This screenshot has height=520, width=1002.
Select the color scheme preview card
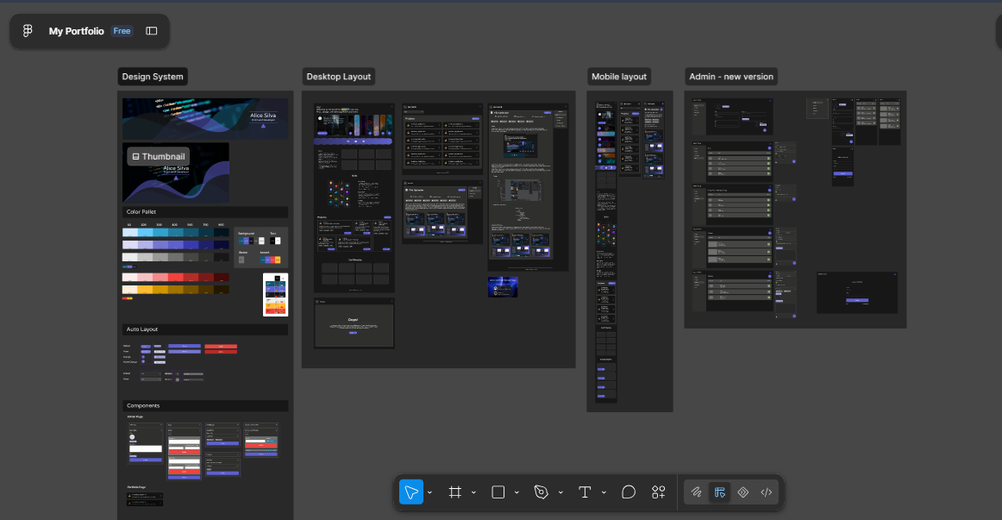(275, 295)
